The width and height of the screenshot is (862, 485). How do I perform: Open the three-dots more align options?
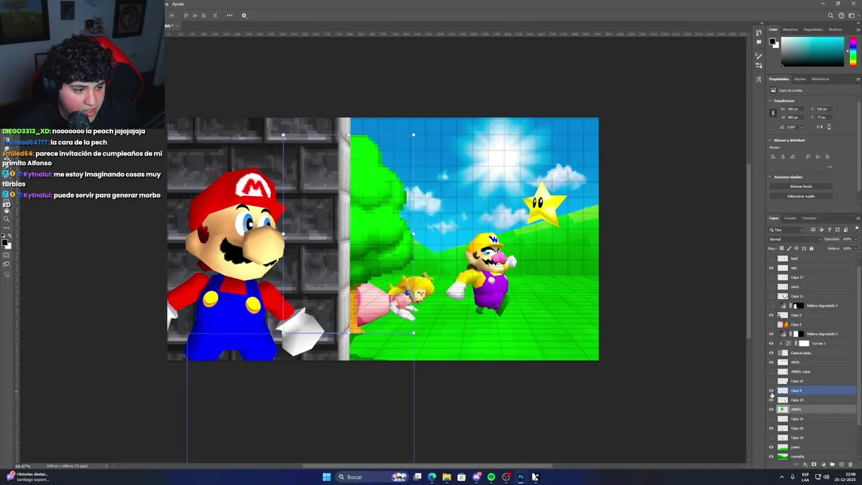(x=230, y=15)
